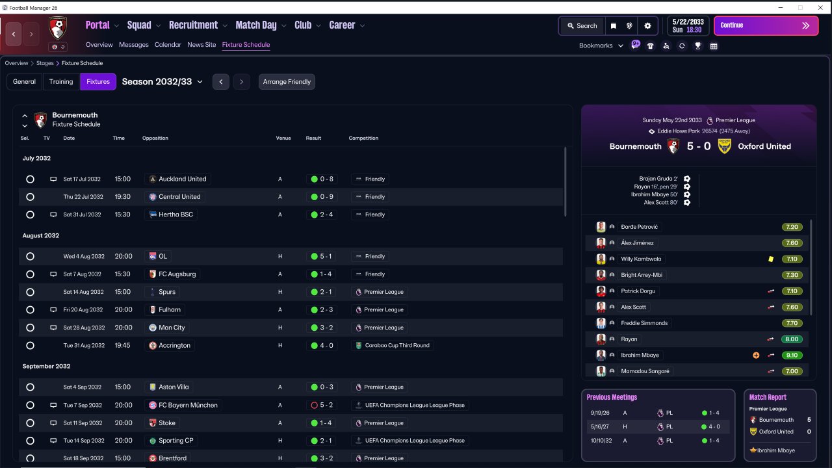Click the shirt icon in bookmarks bar

[651, 46]
